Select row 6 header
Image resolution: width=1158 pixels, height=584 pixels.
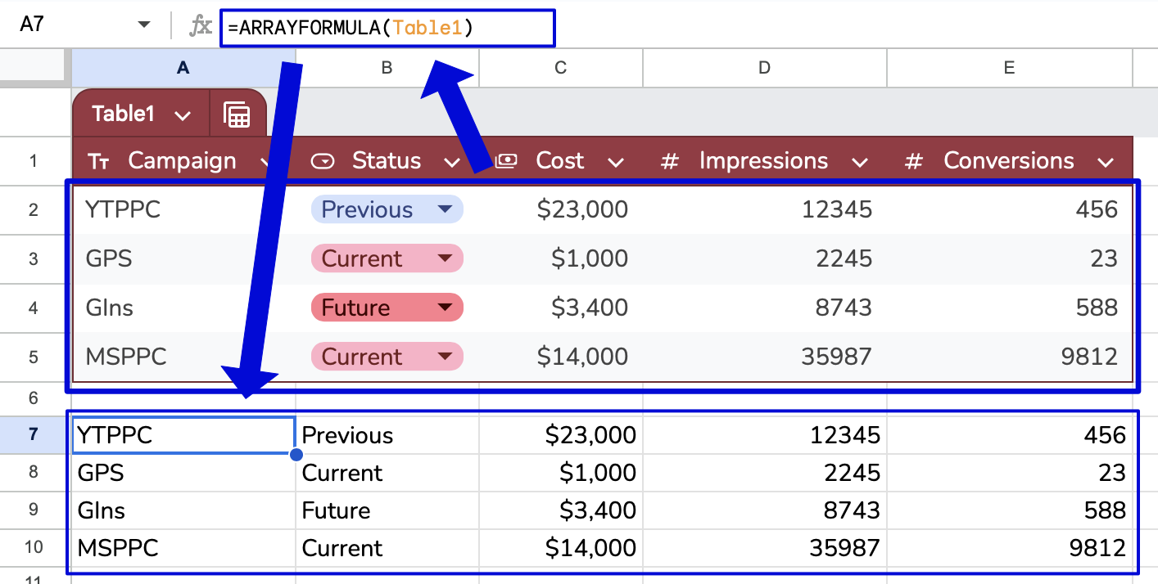33,398
